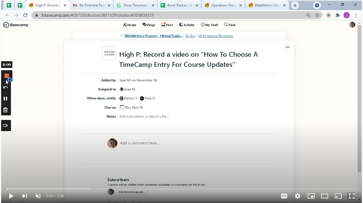
Task: Open YouTube player settings gear
Action: [x=298, y=196]
